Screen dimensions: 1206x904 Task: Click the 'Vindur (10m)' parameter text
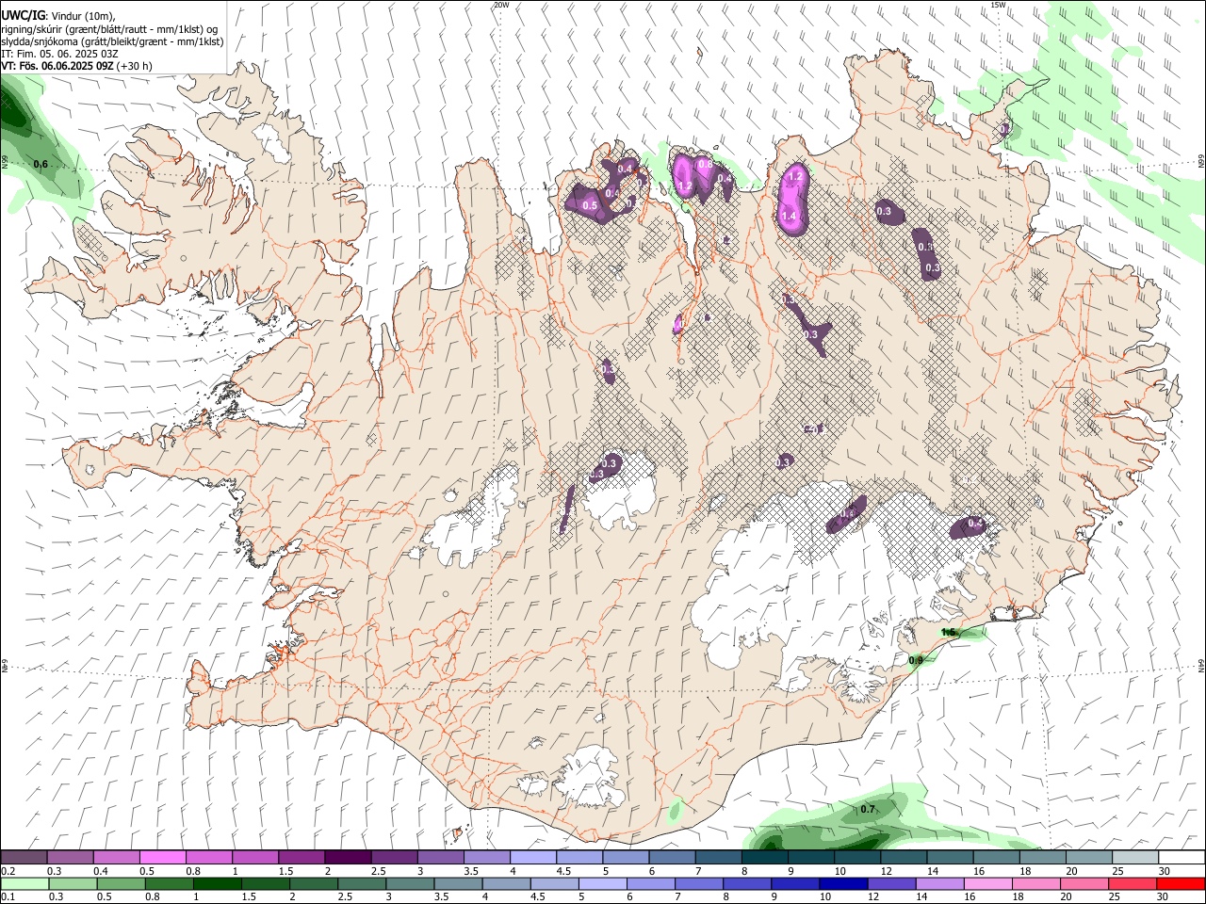pyautogui.click(x=81, y=16)
